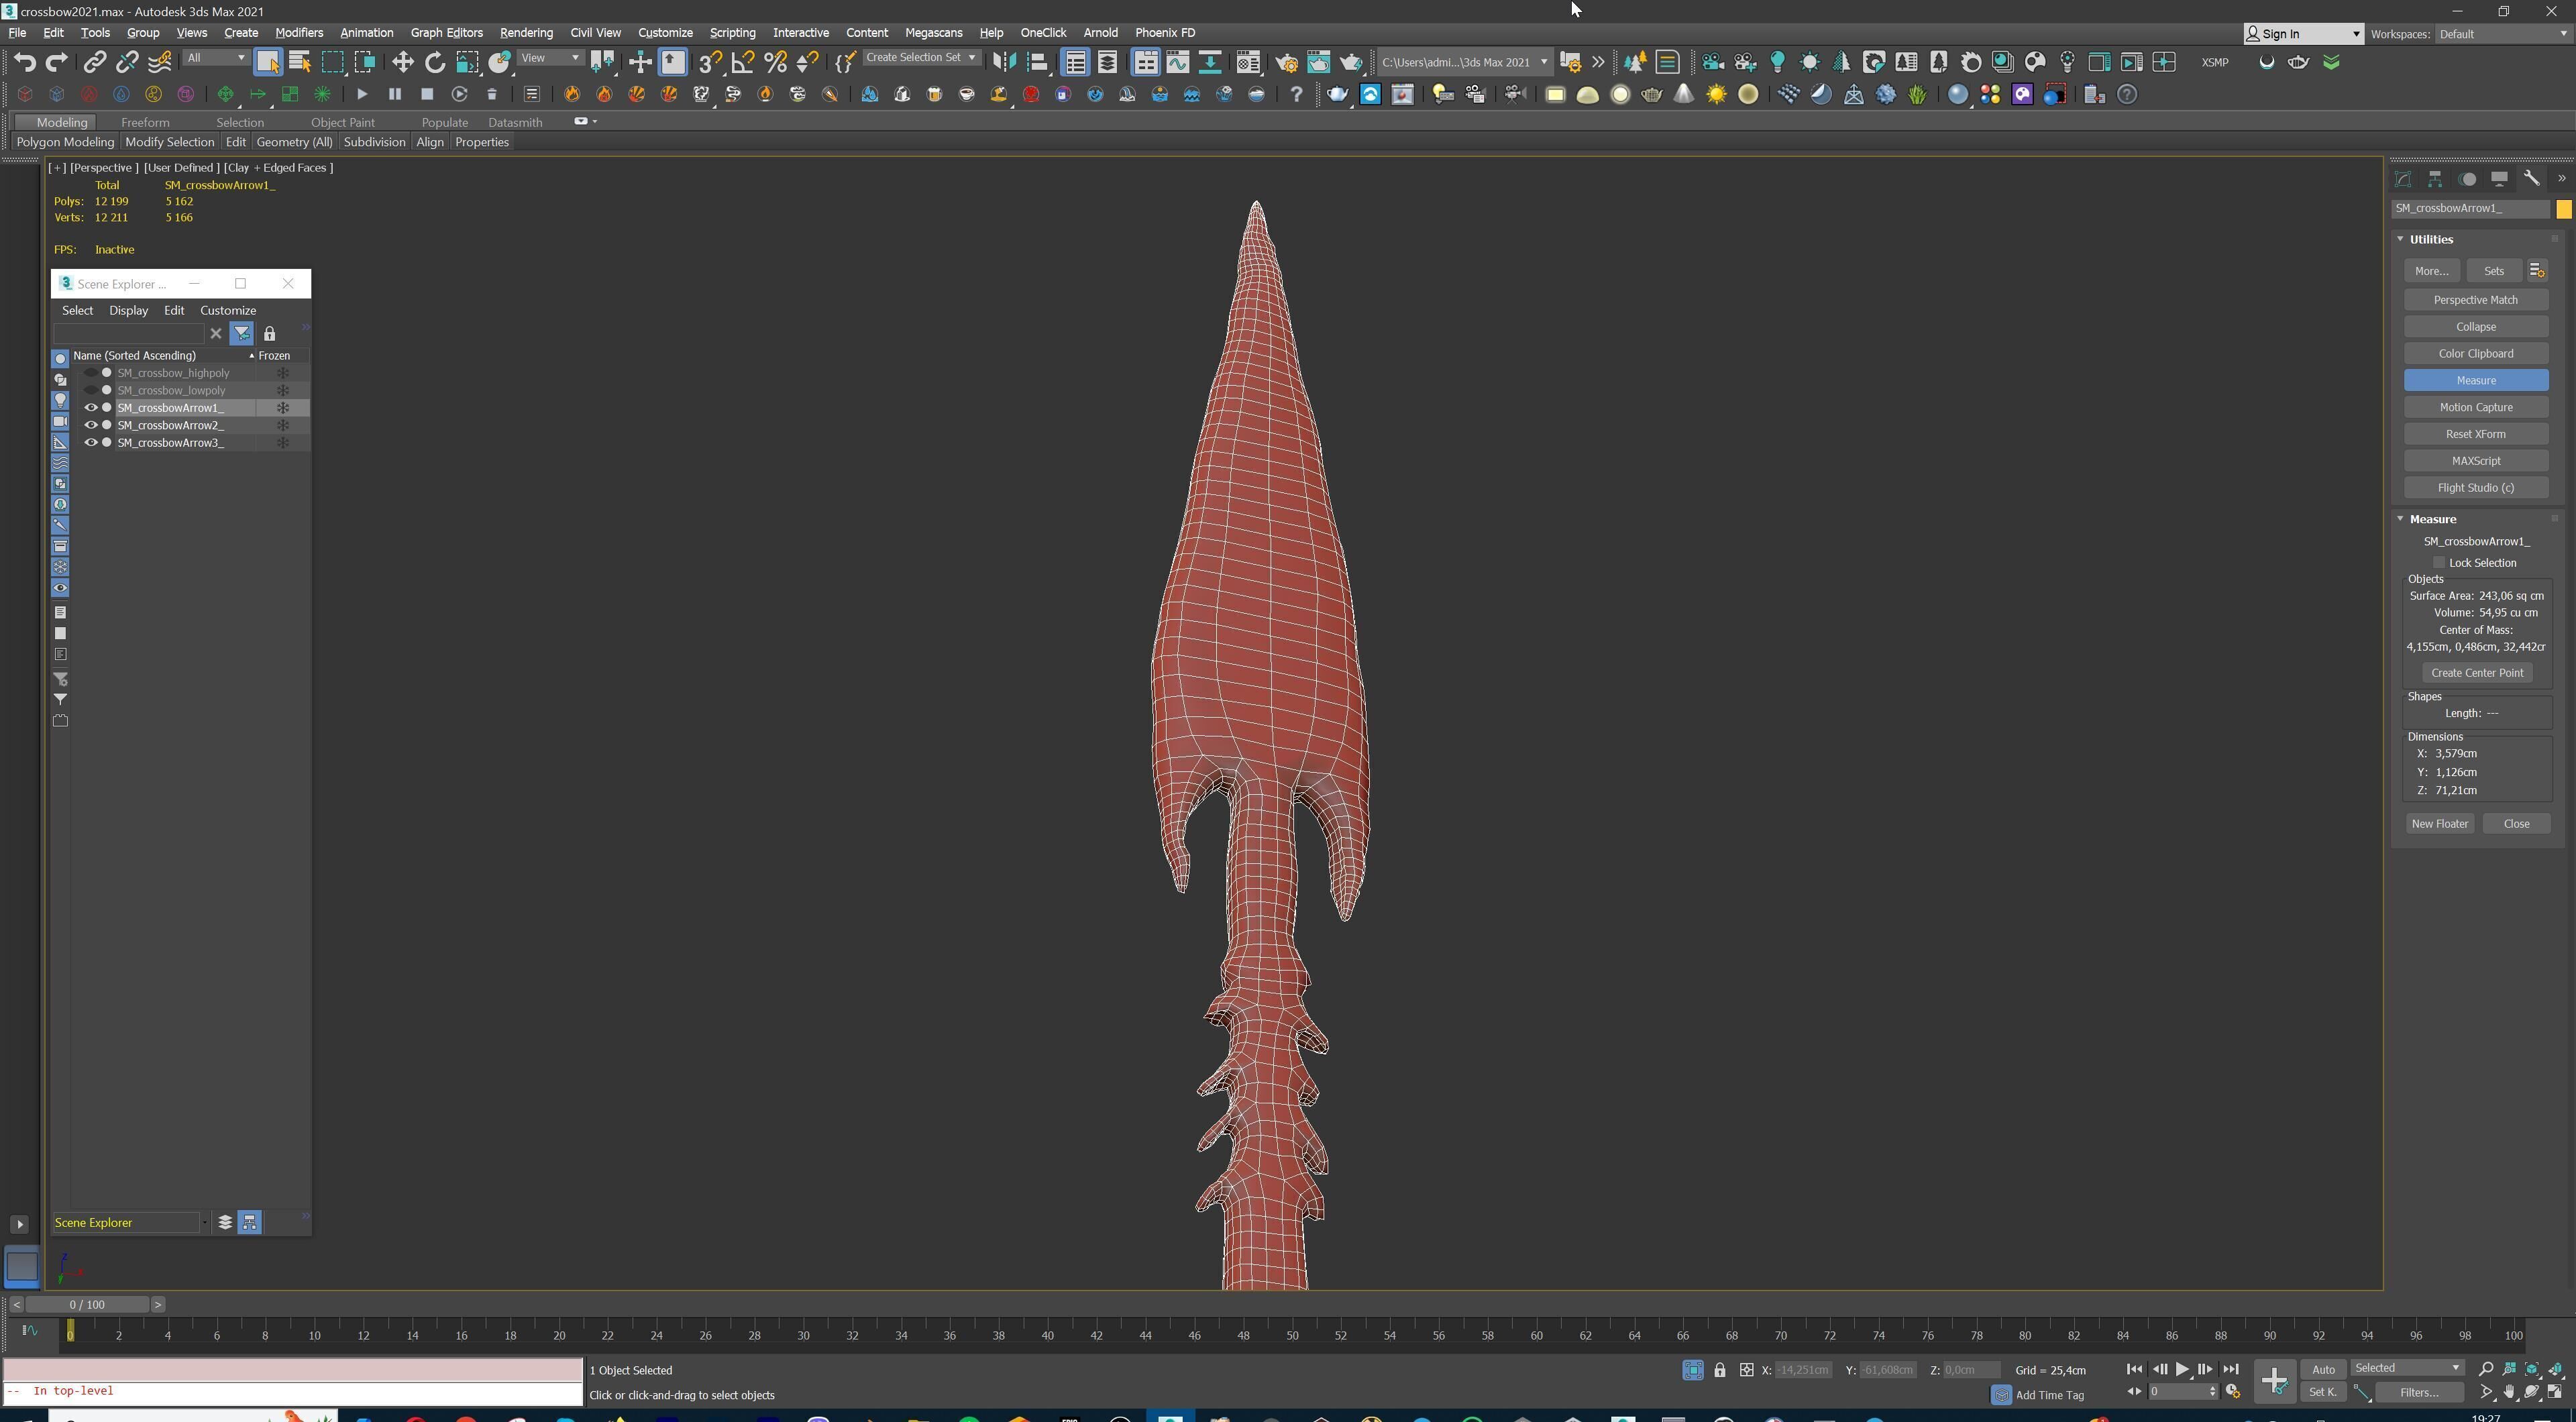
Task: Open the Scene Explorer Display menu
Action: pos(128,310)
